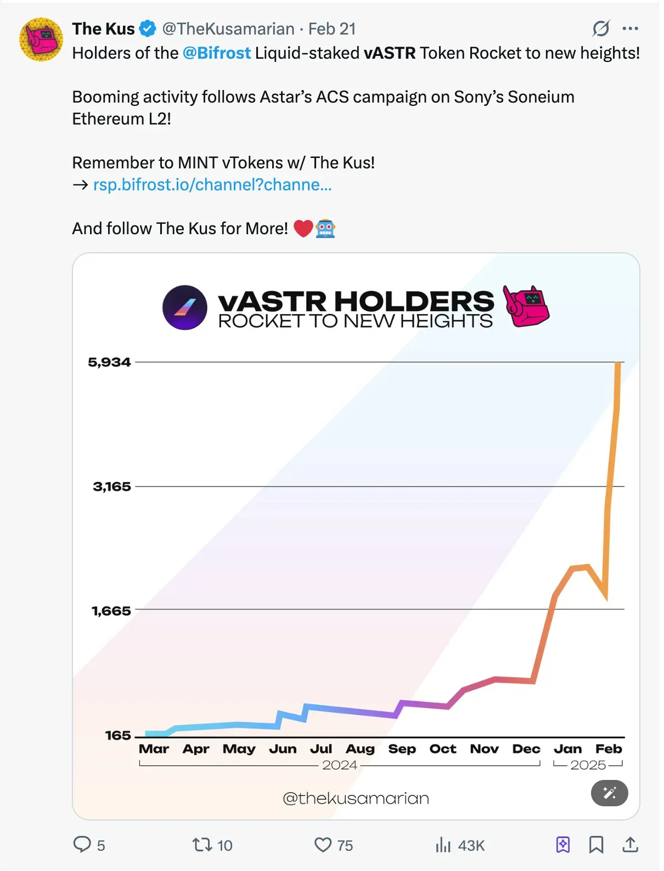Open the share post icon

coord(630,845)
